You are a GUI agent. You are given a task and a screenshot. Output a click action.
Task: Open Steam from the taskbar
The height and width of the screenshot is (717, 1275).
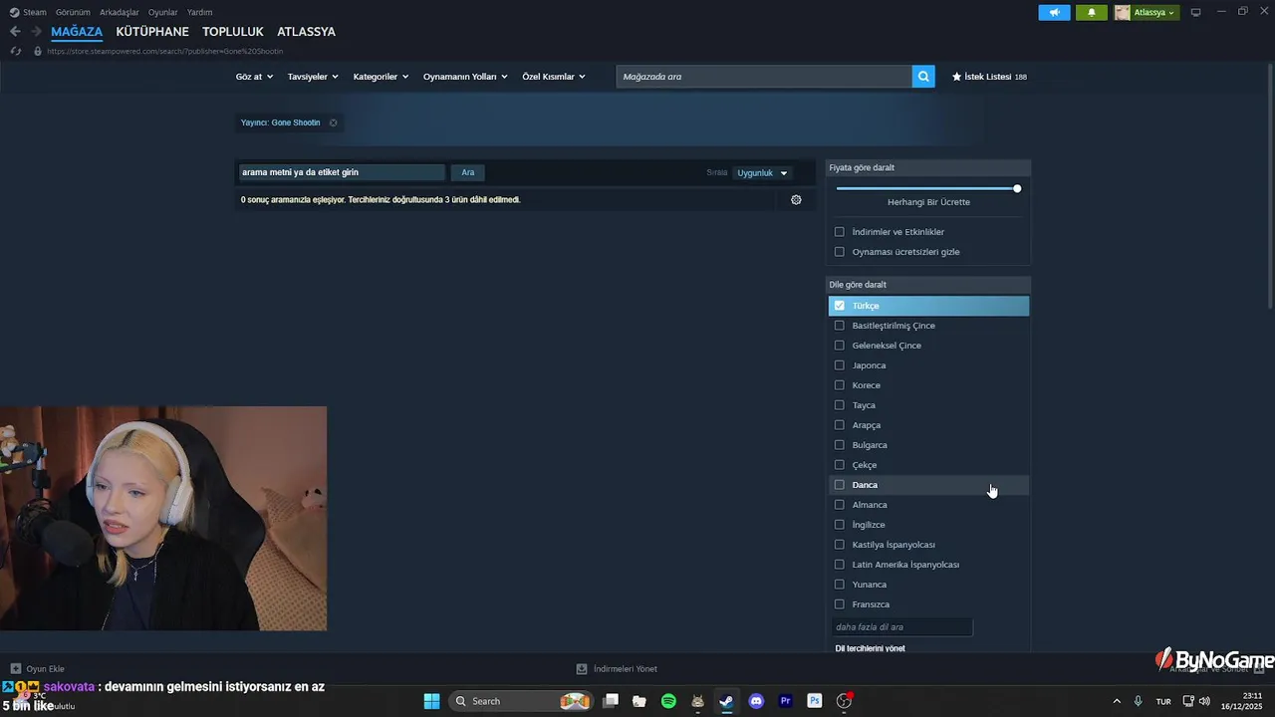(x=727, y=701)
